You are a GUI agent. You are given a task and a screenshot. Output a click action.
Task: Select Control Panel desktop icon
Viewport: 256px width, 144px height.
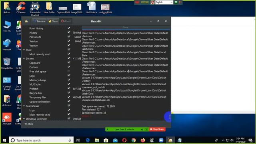point(7,84)
